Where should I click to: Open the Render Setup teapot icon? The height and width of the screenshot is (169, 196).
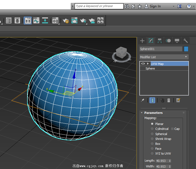66,20
